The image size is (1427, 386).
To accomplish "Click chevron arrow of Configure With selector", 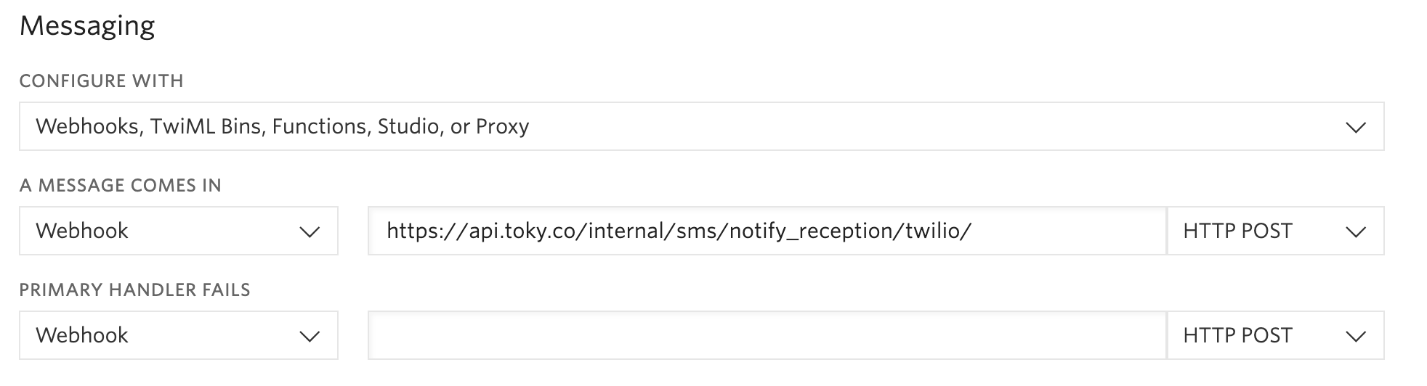I will [x=1355, y=128].
